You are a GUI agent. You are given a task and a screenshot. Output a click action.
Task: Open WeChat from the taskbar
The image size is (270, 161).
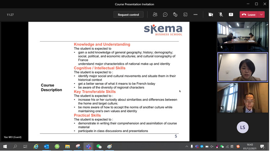(99, 147)
